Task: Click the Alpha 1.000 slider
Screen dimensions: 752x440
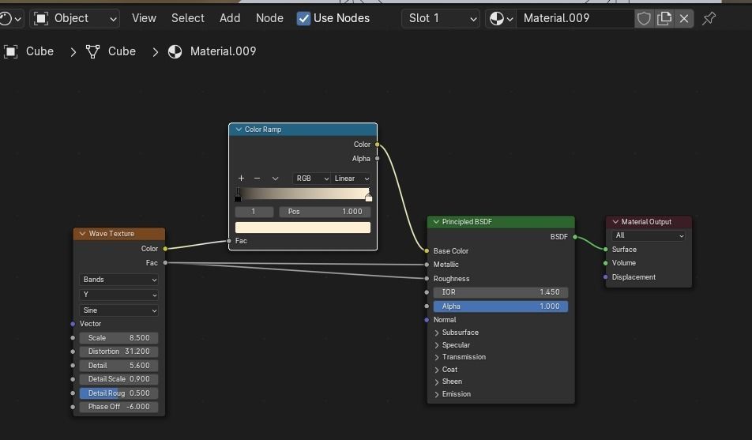Action: tap(501, 306)
